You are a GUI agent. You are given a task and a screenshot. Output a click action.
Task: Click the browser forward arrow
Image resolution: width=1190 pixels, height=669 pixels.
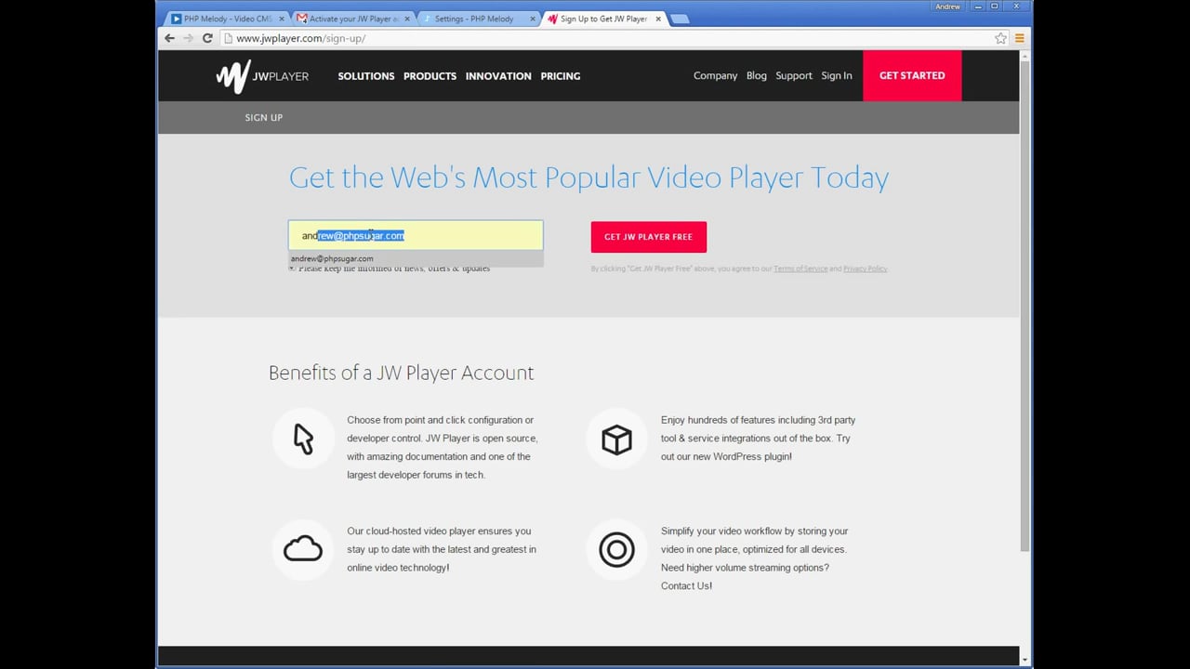[x=188, y=38]
